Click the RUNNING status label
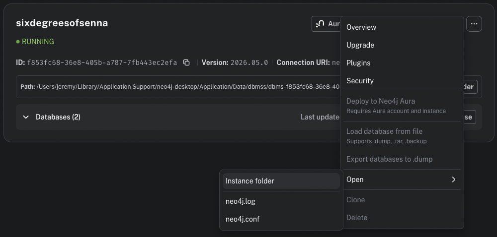 (35, 42)
